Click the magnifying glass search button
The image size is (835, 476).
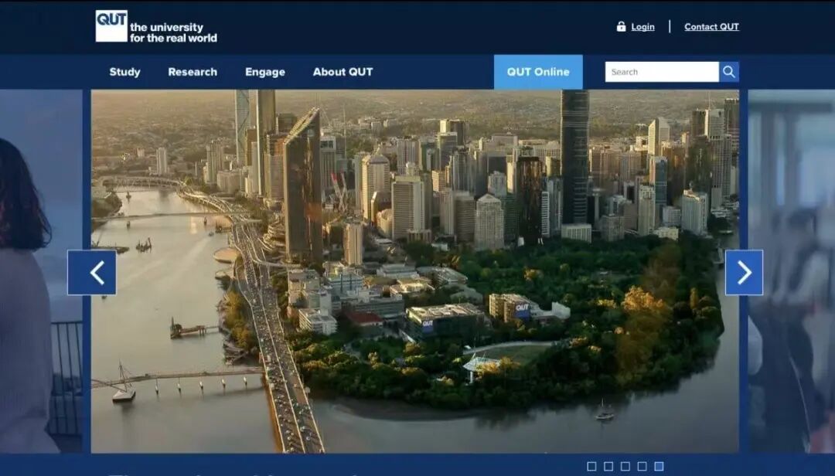[x=728, y=72]
